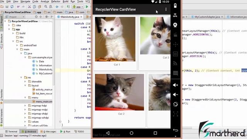The image size is (247, 139).
Task: Click the emulator volume up icon
Action: click(175, 85)
